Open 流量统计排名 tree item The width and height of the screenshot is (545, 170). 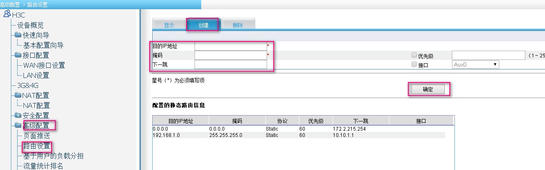(x=43, y=166)
